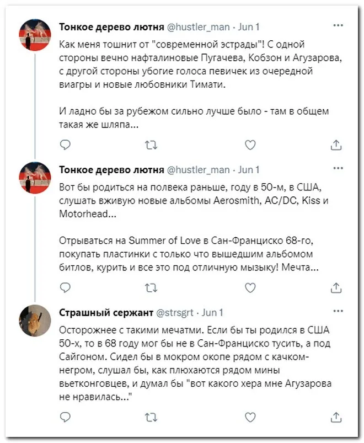Reply to the first tweet about современной эстрады
The height and width of the screenshot is (443, 364).
(x=65, y=145)
